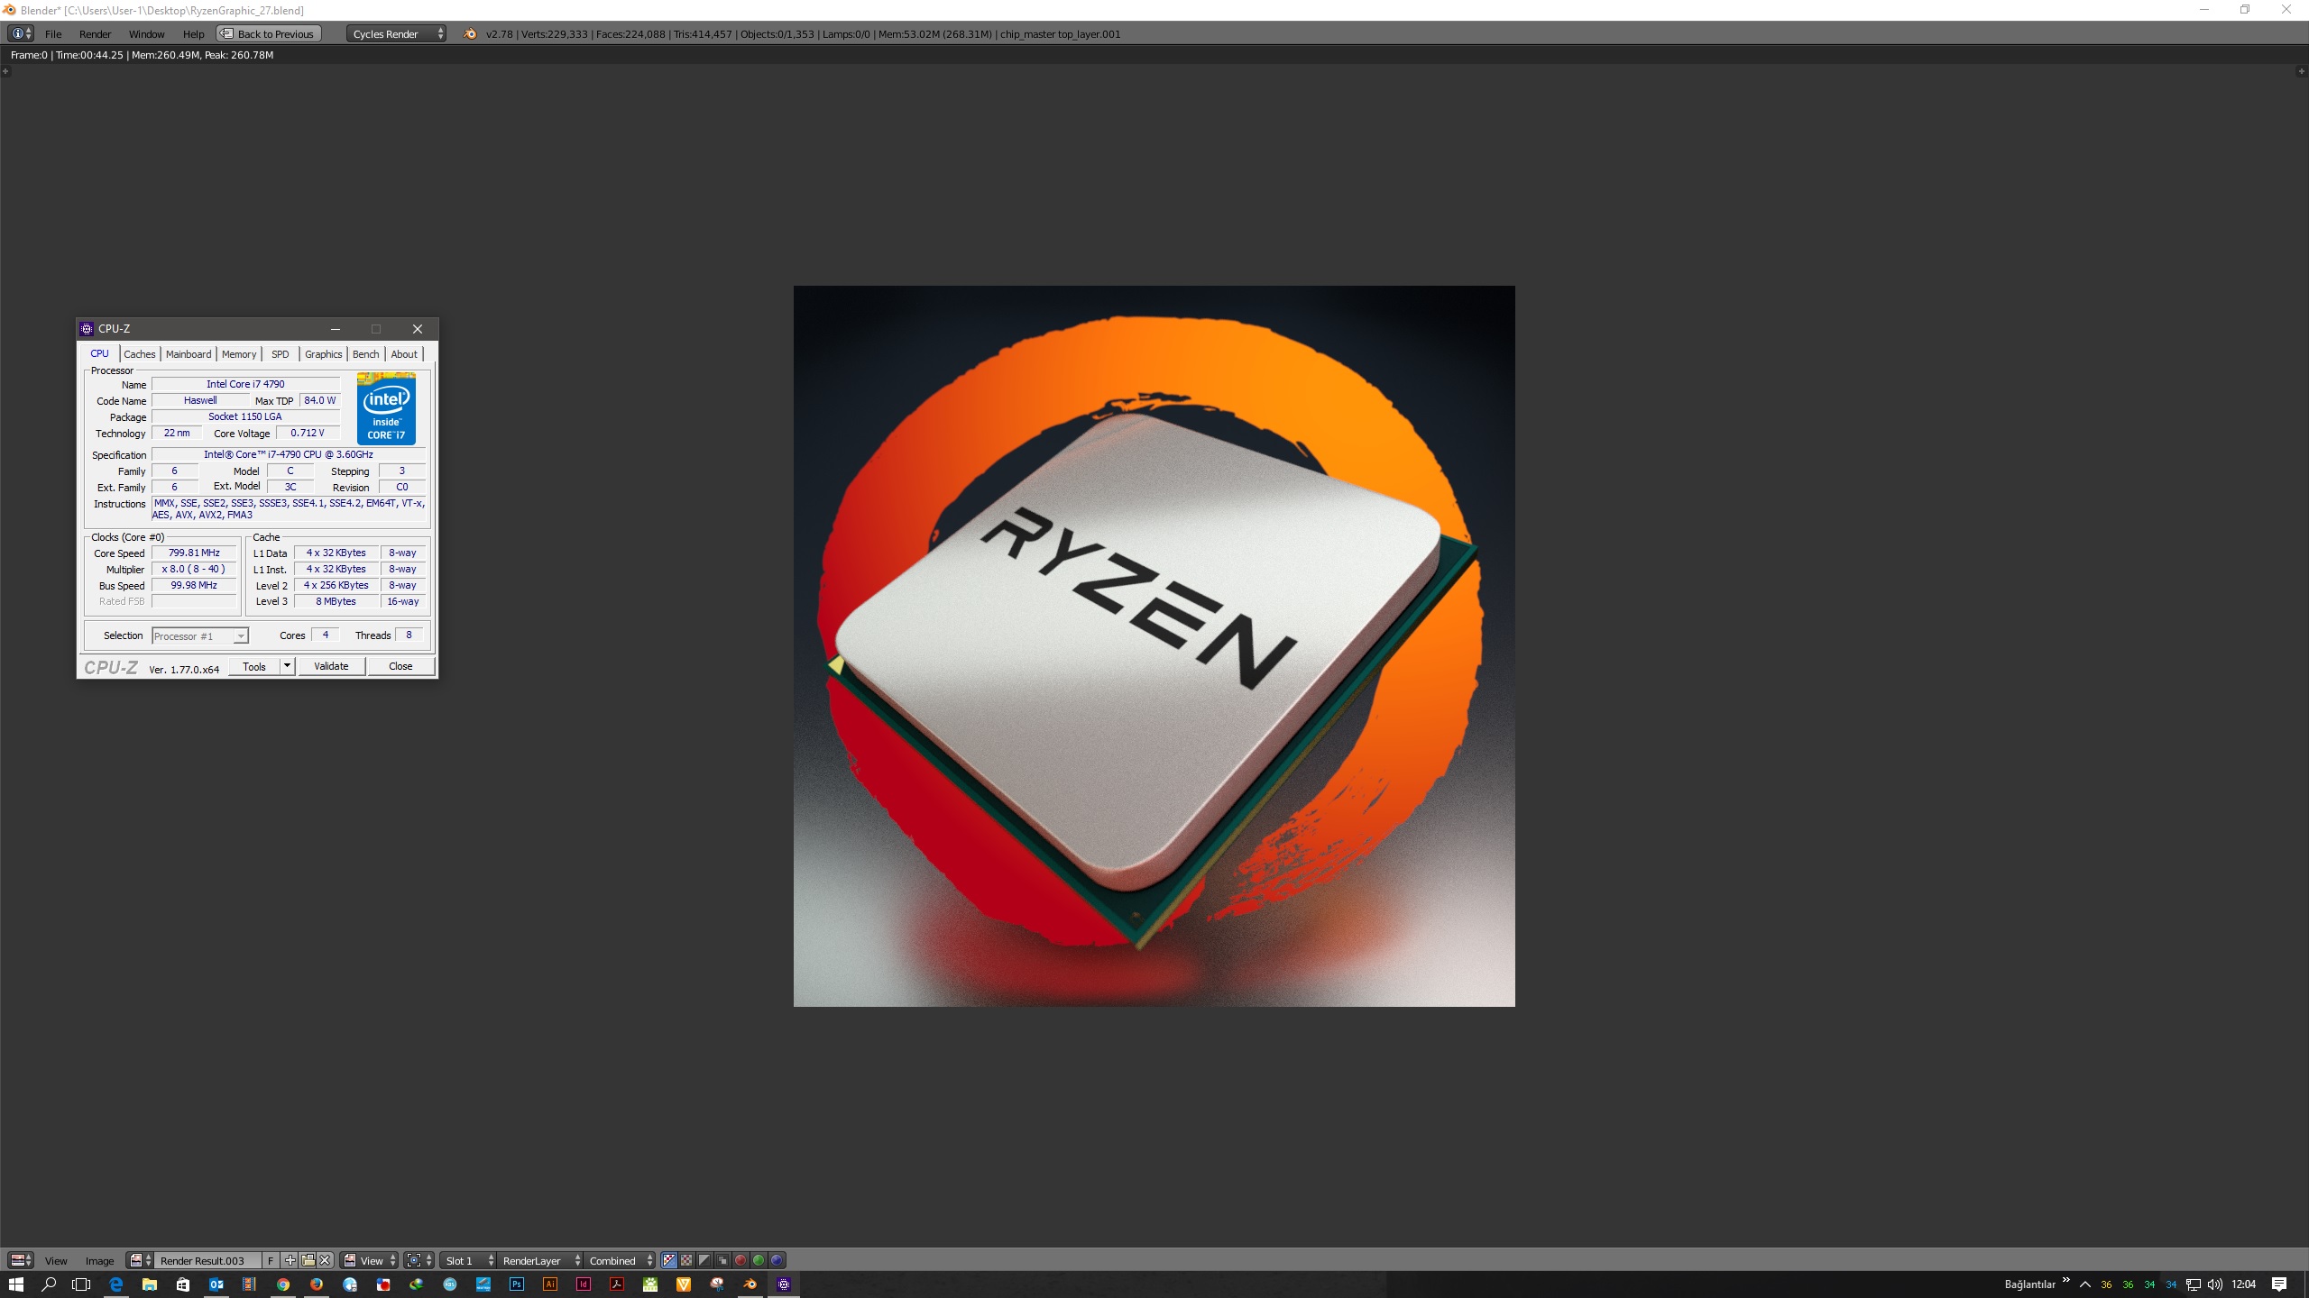This screenshot has width=2309, height=1298.
Task: Open Outlook from the taskbar
Action: pyautogui.click(x=216, y=1284)
